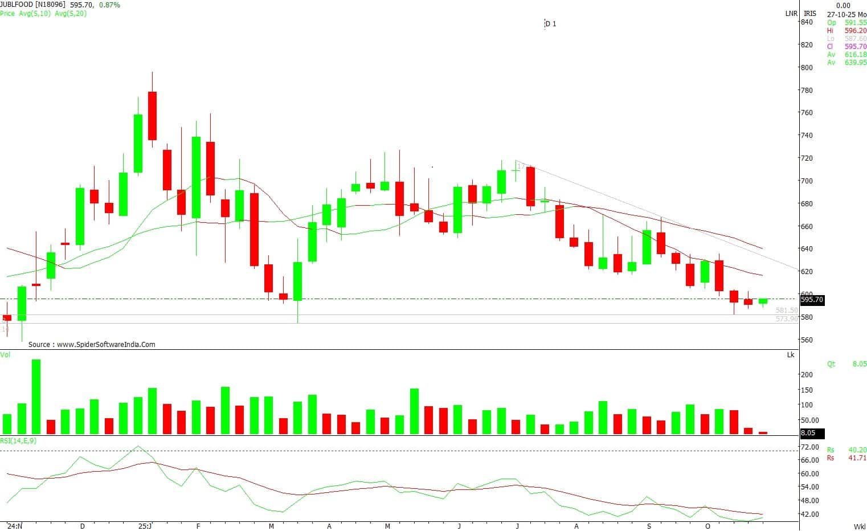This screenshot has height=531, width=867.
Task: Click the Price Avg(S,10) Avg(S,20) indicator label
Action: coord(43,14)
